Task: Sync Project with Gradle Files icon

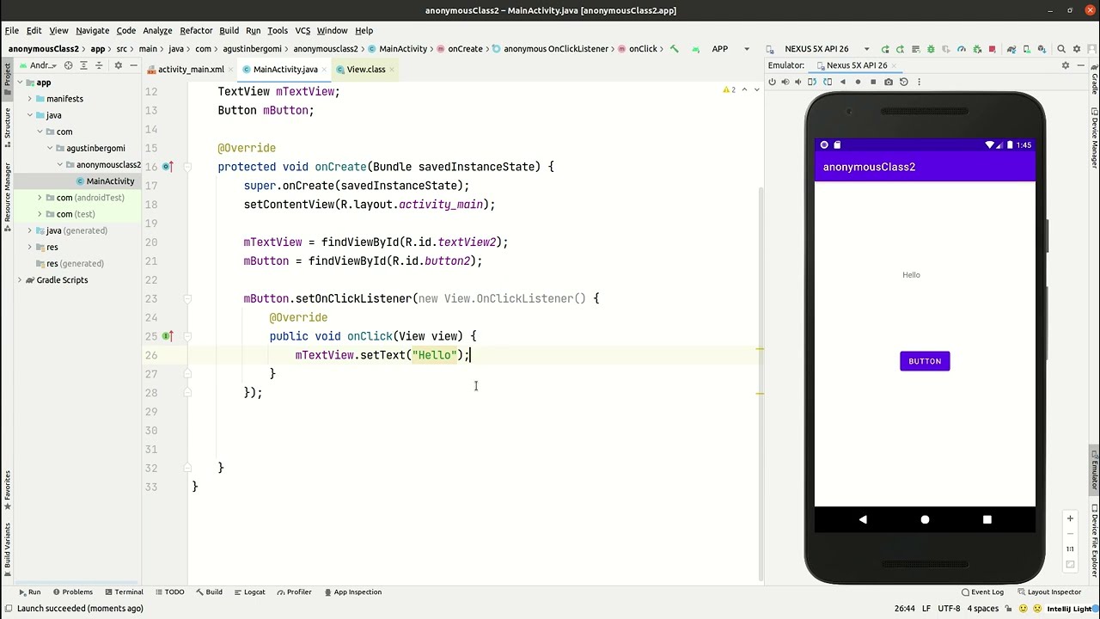Action: tap(1011, 49)
